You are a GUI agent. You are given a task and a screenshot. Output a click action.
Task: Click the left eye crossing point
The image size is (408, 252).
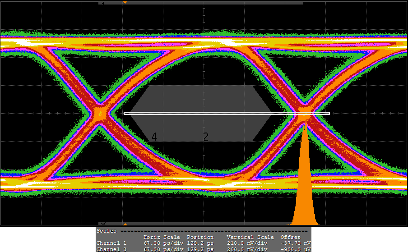(100, 113)
